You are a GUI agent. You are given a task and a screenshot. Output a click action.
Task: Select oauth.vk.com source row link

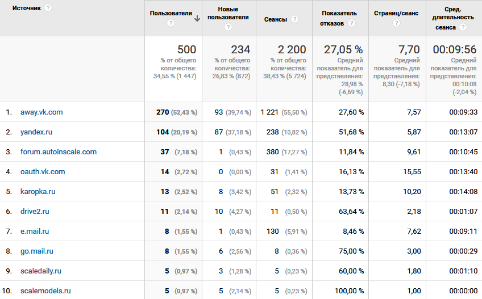click(x=43, y=172)
